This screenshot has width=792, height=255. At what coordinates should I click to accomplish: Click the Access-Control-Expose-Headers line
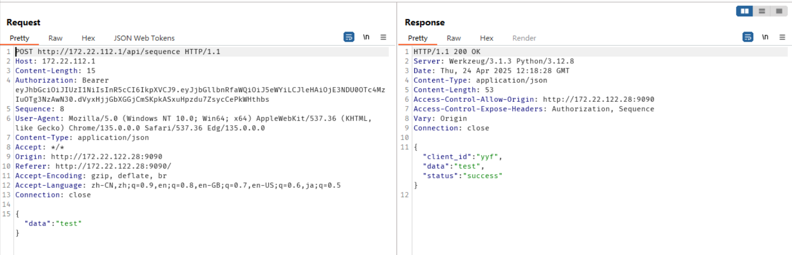tap(534, 109)
